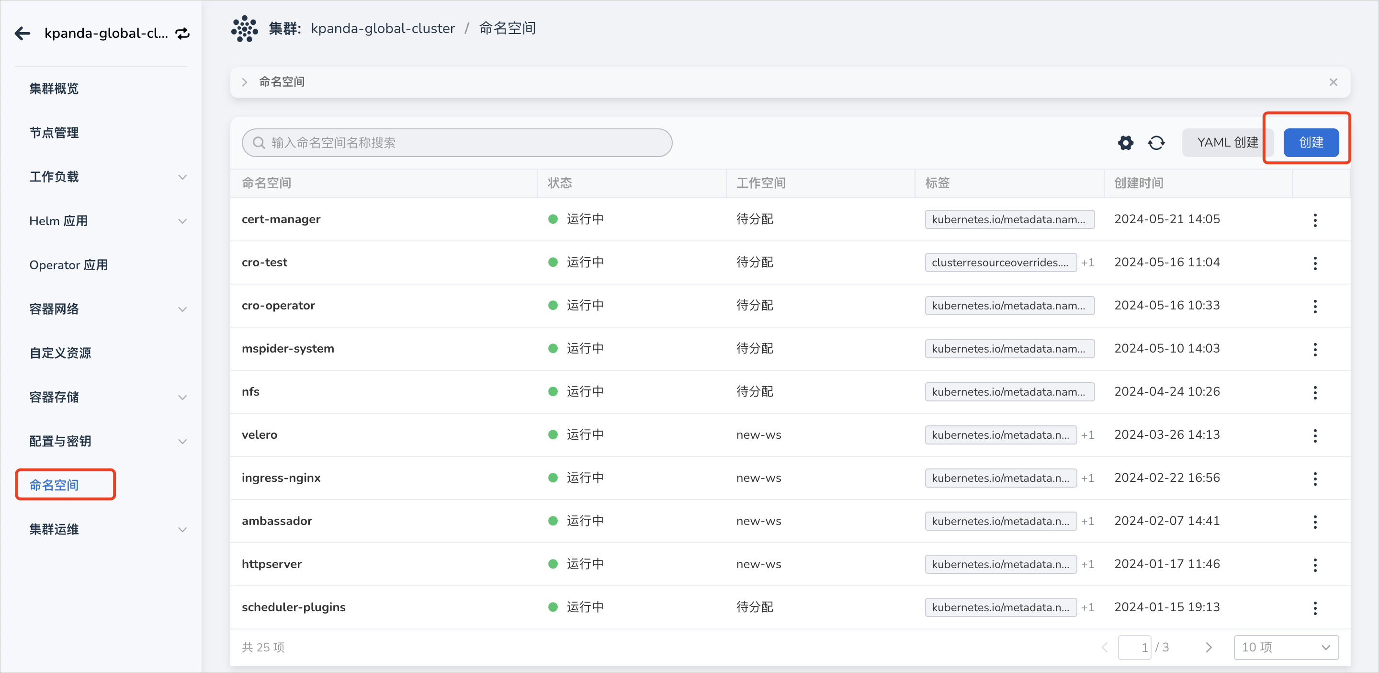The height and width of the screenshot is (673, 1379).
Task: Open the mspider-system namespace
Action: pos(287,349)
